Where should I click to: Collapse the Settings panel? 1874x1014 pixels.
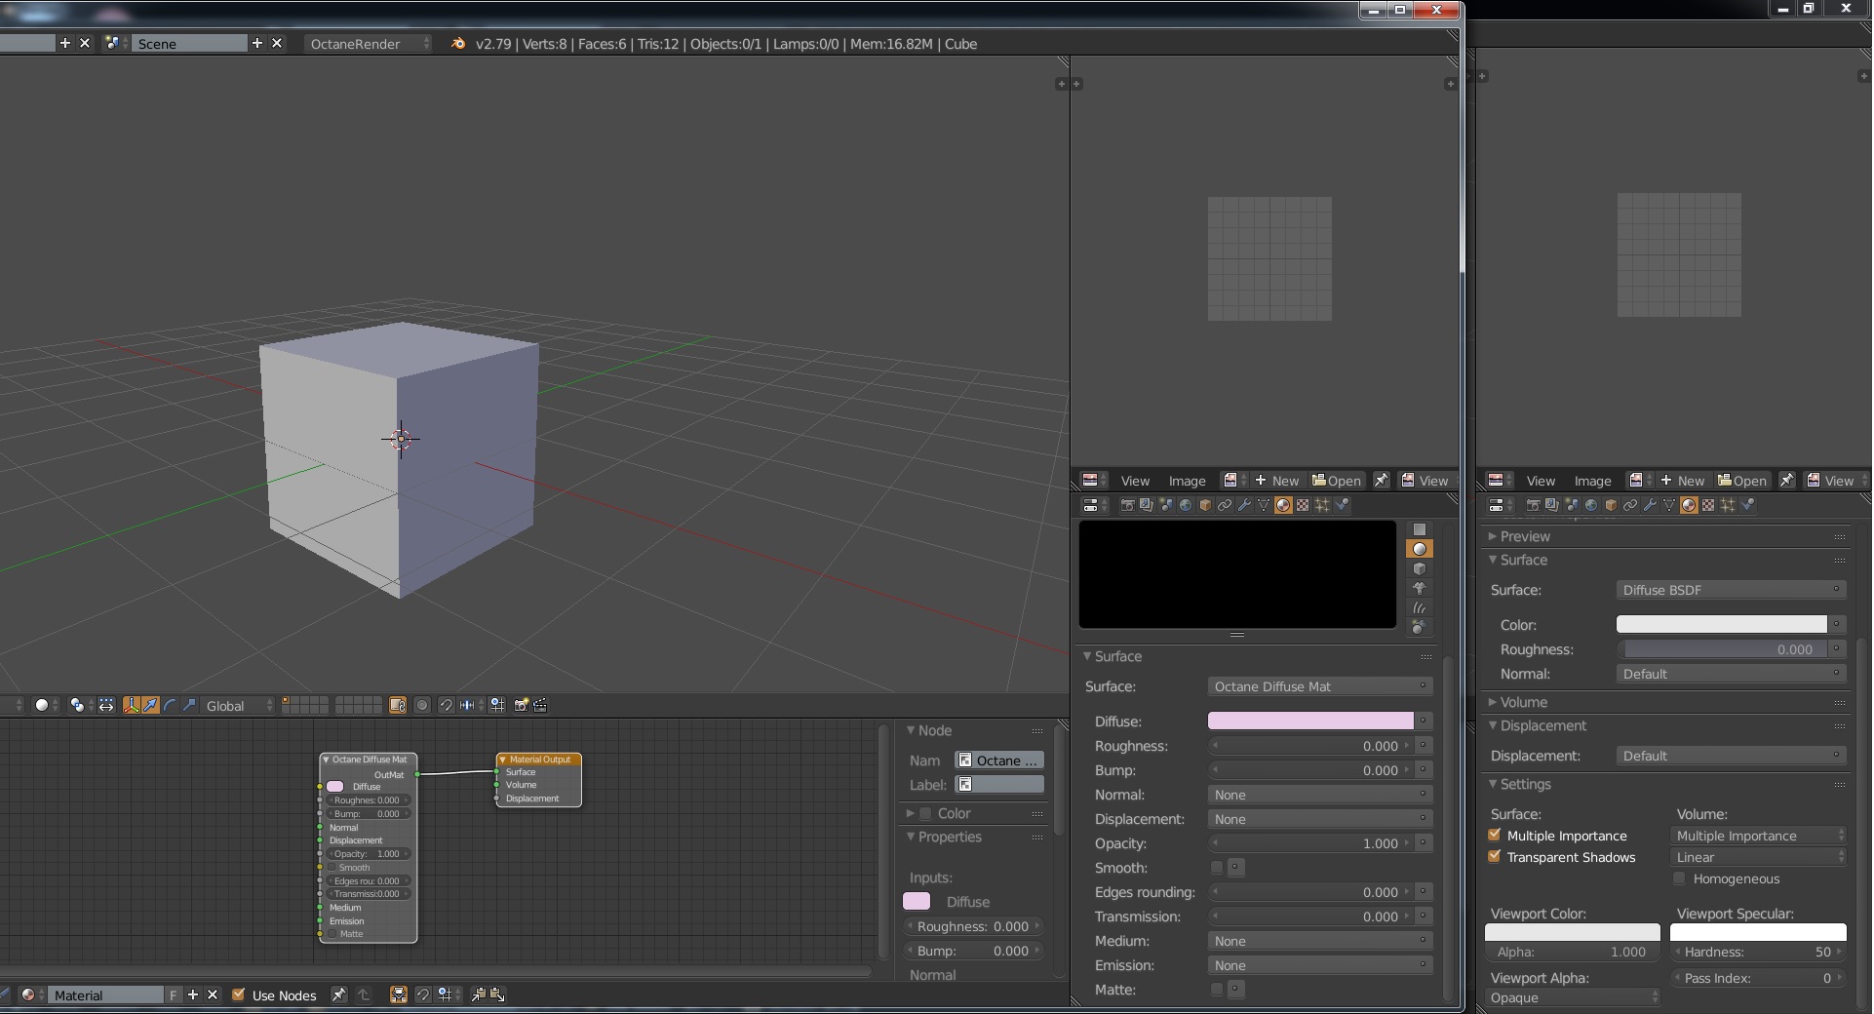[x=1524, y=784]
